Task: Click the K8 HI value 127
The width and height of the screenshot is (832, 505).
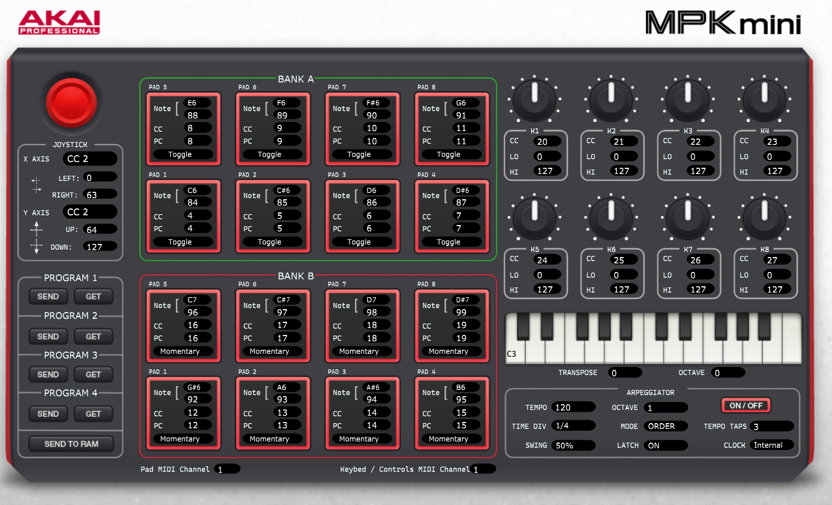Action: click(x=776, y=290)
